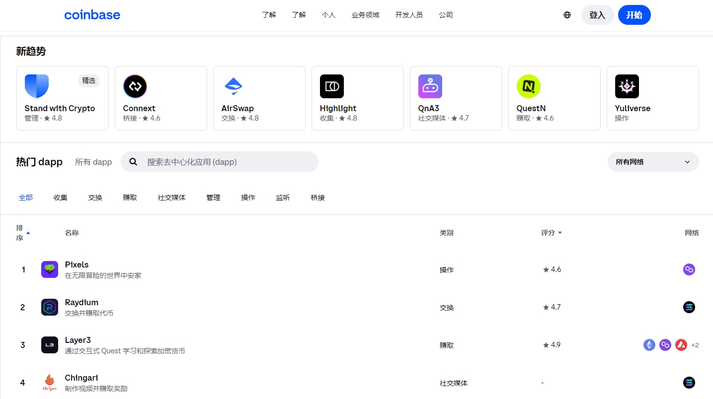This screenshot has height=399, width=713.
Task: Open the Polygon network icon beside Pixels
Action: 689,269
